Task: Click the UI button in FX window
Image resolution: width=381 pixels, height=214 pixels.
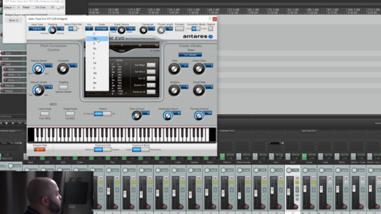Action: (x=52, y=8)
